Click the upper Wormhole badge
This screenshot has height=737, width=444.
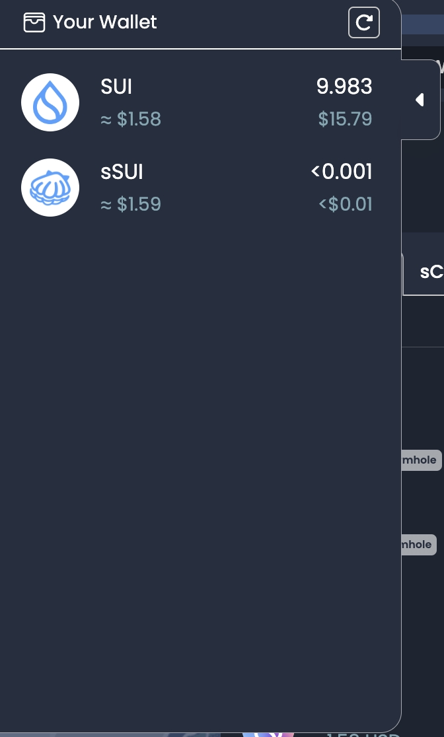pos(420,460)
